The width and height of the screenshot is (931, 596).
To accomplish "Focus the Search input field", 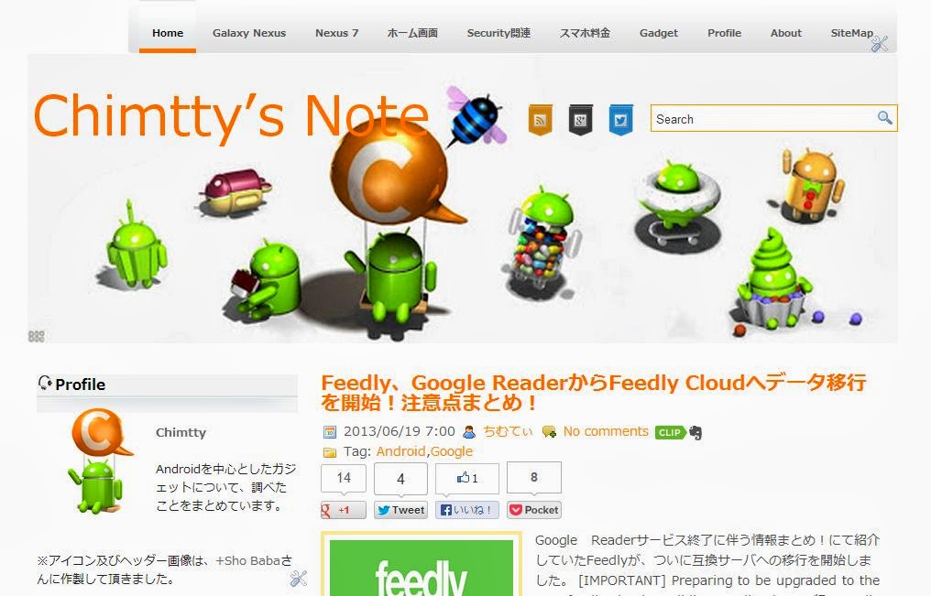I will point(765,119).
